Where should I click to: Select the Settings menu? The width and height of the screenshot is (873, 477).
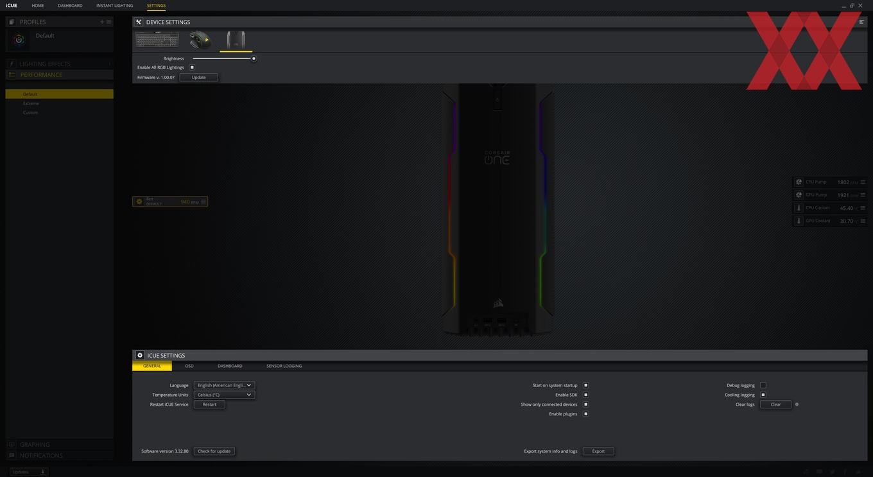[156, 6]
